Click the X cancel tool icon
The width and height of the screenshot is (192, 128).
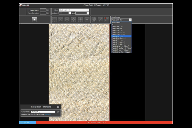[x=61, y=20]
